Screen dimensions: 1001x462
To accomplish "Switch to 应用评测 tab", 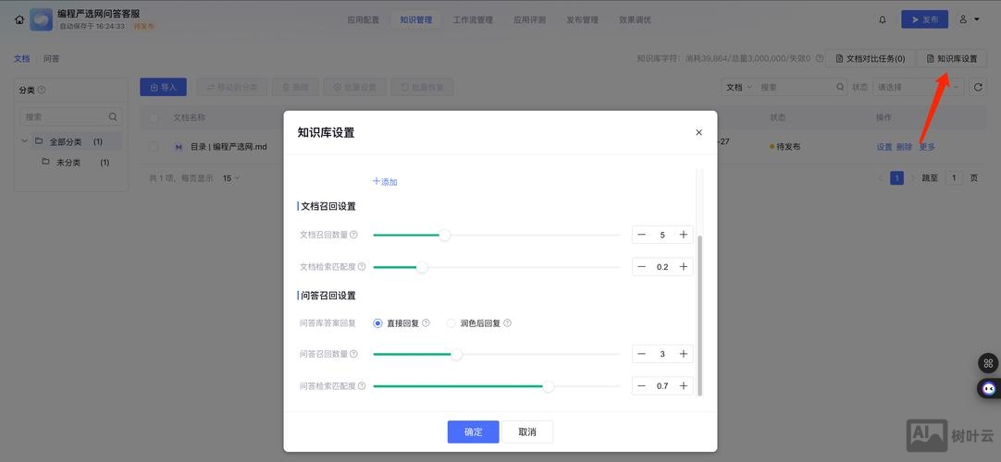I will click(x=530, y=19).
